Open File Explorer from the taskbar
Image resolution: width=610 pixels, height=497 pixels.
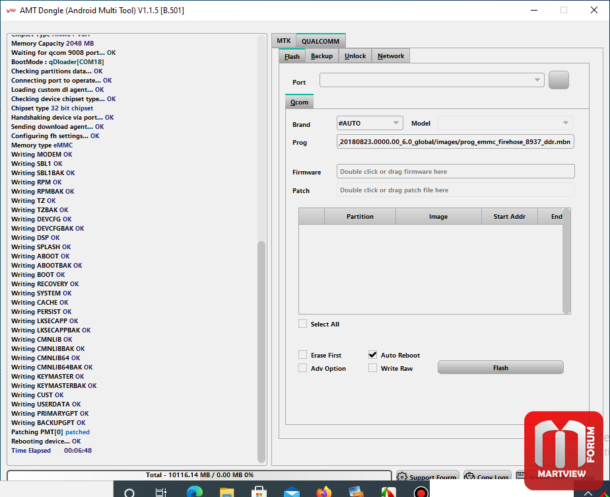coord(227,492)
